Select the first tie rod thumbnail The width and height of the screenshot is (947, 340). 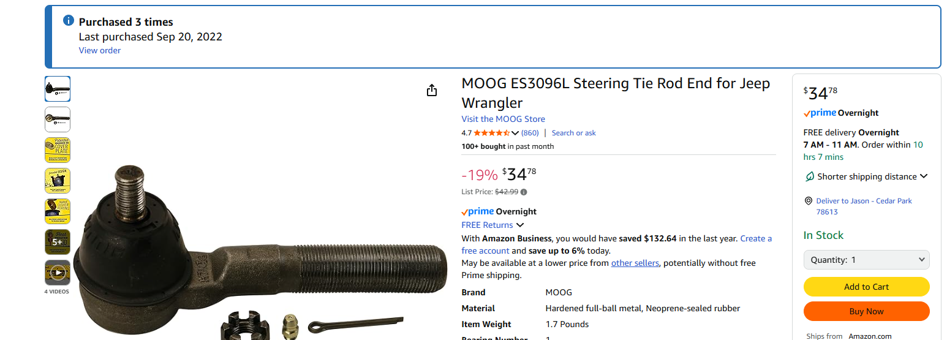58,89
